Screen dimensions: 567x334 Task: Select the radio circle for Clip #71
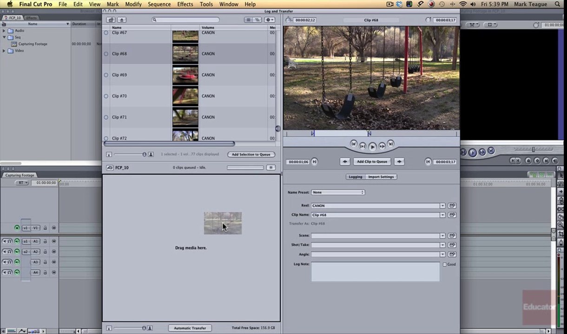click(106, 117)
